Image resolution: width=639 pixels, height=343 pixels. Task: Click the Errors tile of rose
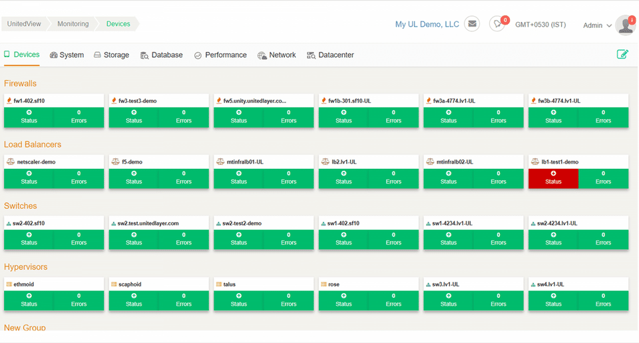[x=393, y=300]
